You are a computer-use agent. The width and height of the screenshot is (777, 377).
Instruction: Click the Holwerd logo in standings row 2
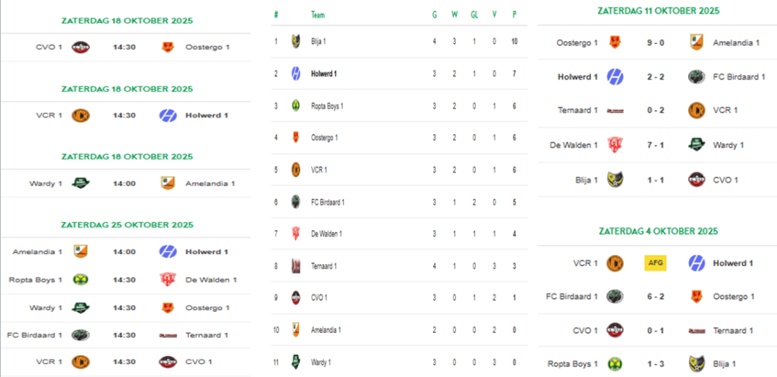[296, 74]
